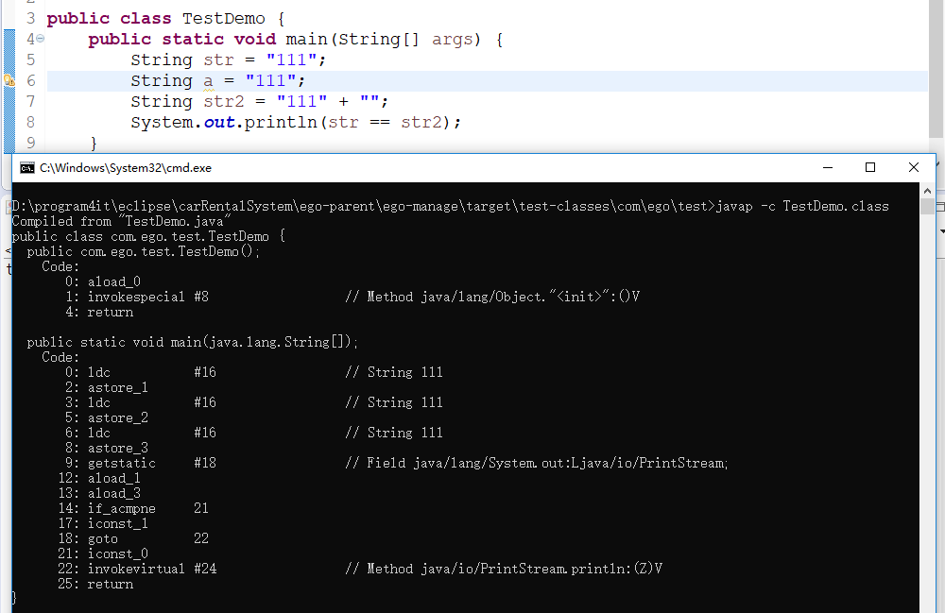Screen dimensions: 945x613
Task: Click 'javap -c TestDemo.class' command text
Action: tap(802, 207)
